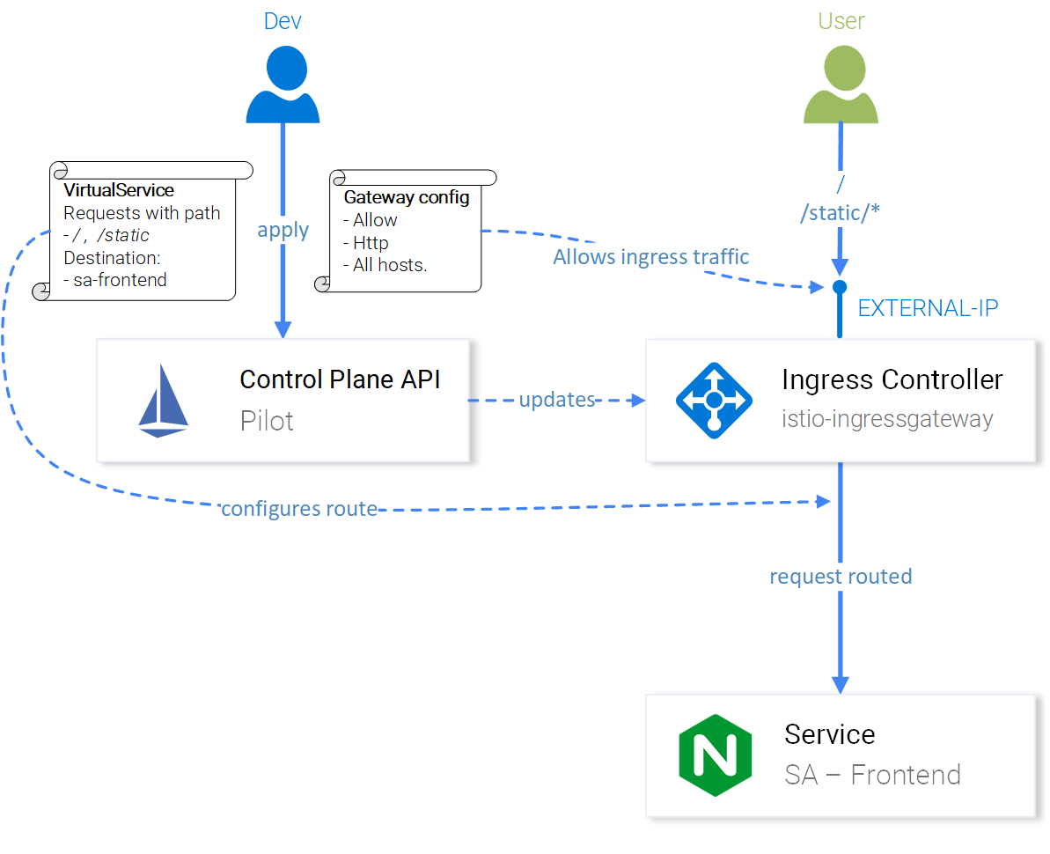The height and width of the screenshot is (854, 1050).
Task: Click the green NGINX hexagon icon
Action: 715,755
